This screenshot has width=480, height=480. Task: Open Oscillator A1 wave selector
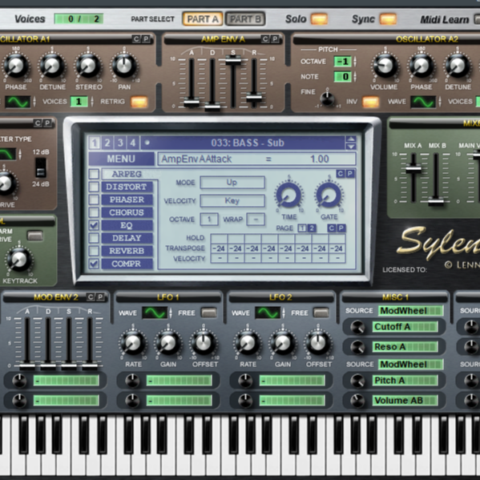18,102
